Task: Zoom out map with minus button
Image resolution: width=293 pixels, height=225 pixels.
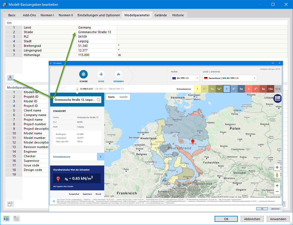Action: coord(277,191)
